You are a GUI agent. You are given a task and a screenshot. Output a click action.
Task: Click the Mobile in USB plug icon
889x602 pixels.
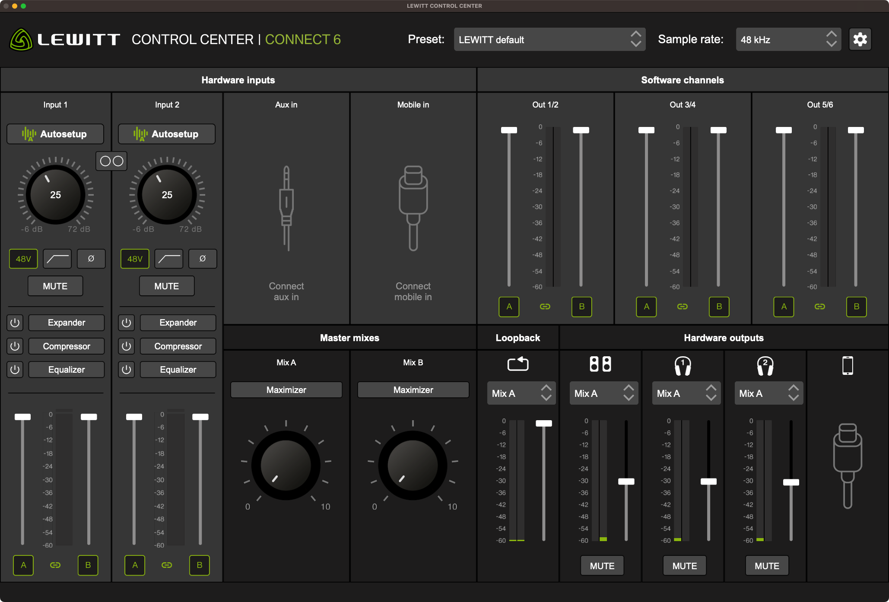click(413, 208)
